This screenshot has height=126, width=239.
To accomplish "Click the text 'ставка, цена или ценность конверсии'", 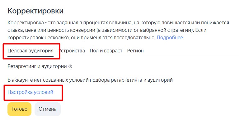I will pos(51,30).
